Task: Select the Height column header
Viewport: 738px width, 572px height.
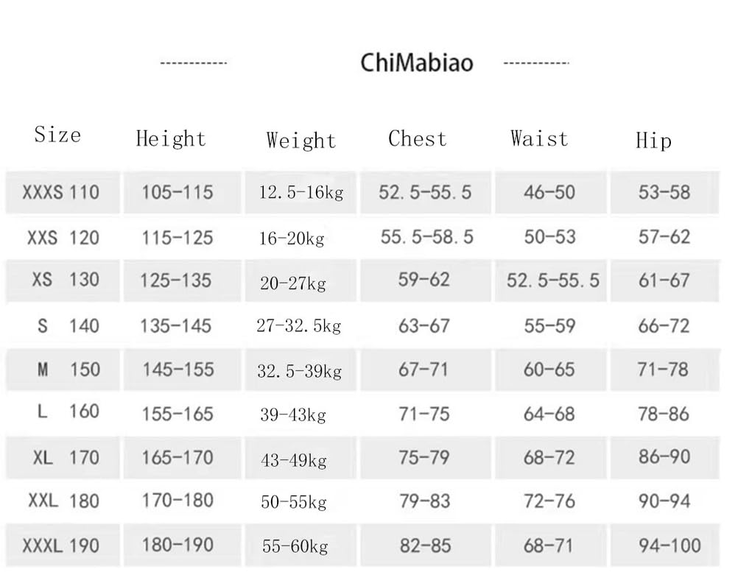Action: [x=171, y=138]
